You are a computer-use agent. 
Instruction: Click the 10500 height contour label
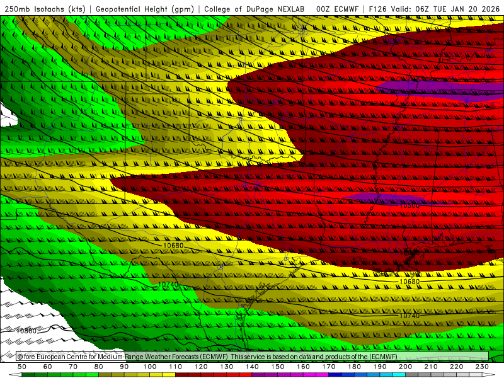tap(409, 206)
